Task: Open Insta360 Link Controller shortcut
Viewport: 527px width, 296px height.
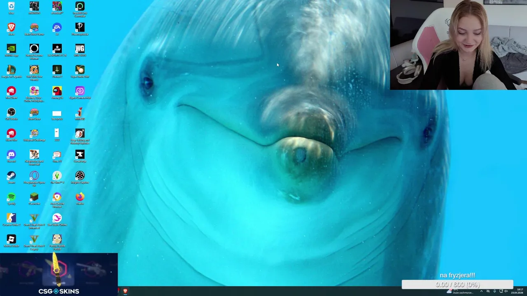Action: coord(80,9)
